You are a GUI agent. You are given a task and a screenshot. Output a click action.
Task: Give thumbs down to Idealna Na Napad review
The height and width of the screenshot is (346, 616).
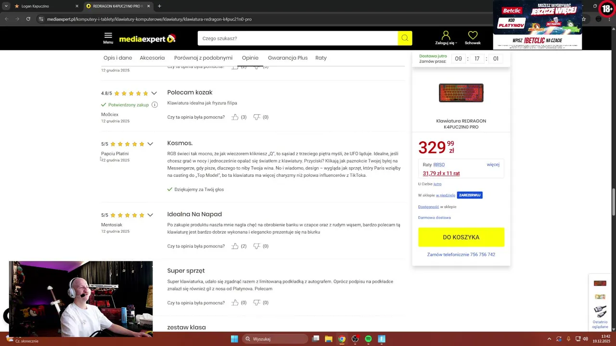pyautogui.click(x=257, y=246)
